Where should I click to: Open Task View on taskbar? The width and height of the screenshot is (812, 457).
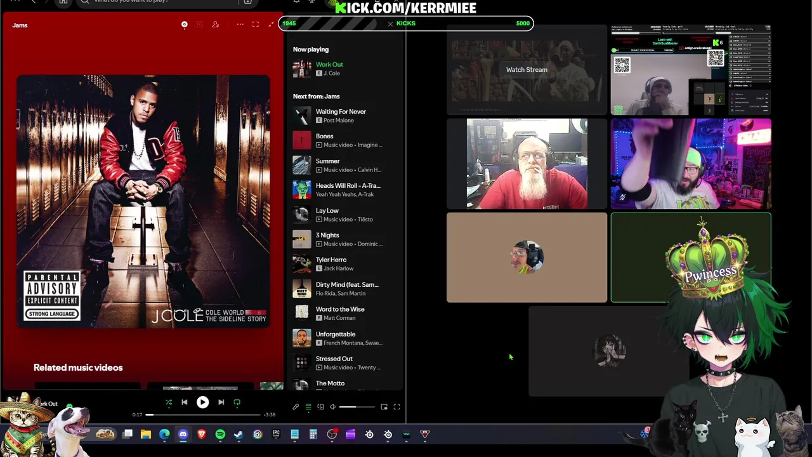click(x=128, y=434)
